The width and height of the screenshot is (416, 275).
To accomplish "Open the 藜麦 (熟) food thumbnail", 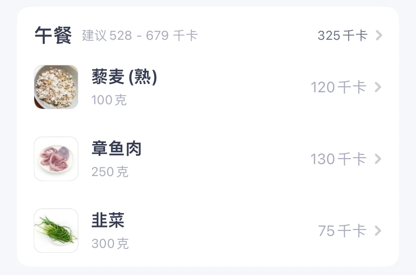I will tap(56, 87).
